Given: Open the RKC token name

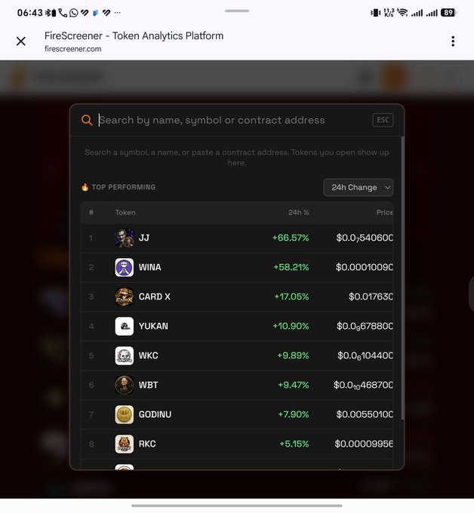Looking at the screenshot, I should tap(147, 444).
